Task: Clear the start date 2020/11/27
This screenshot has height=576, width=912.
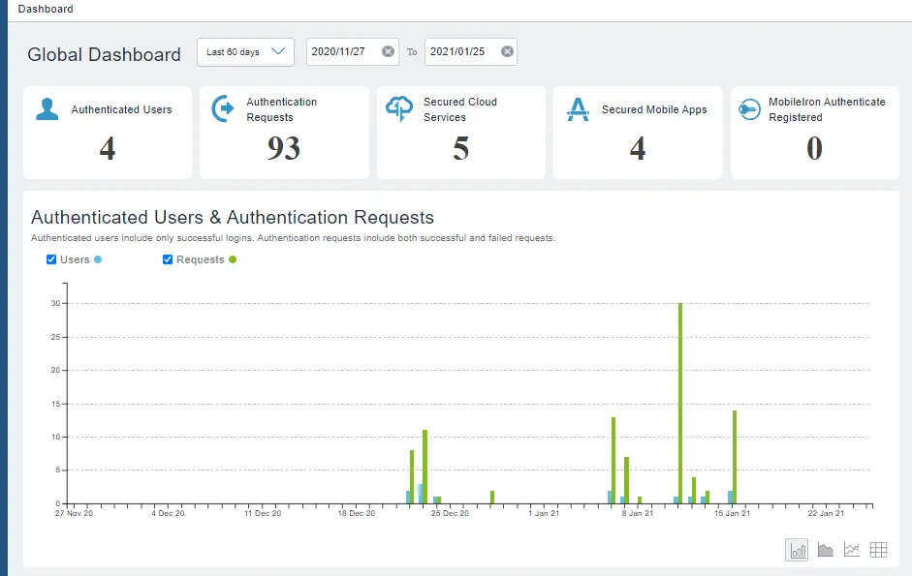Action: [x=388, y=51]
